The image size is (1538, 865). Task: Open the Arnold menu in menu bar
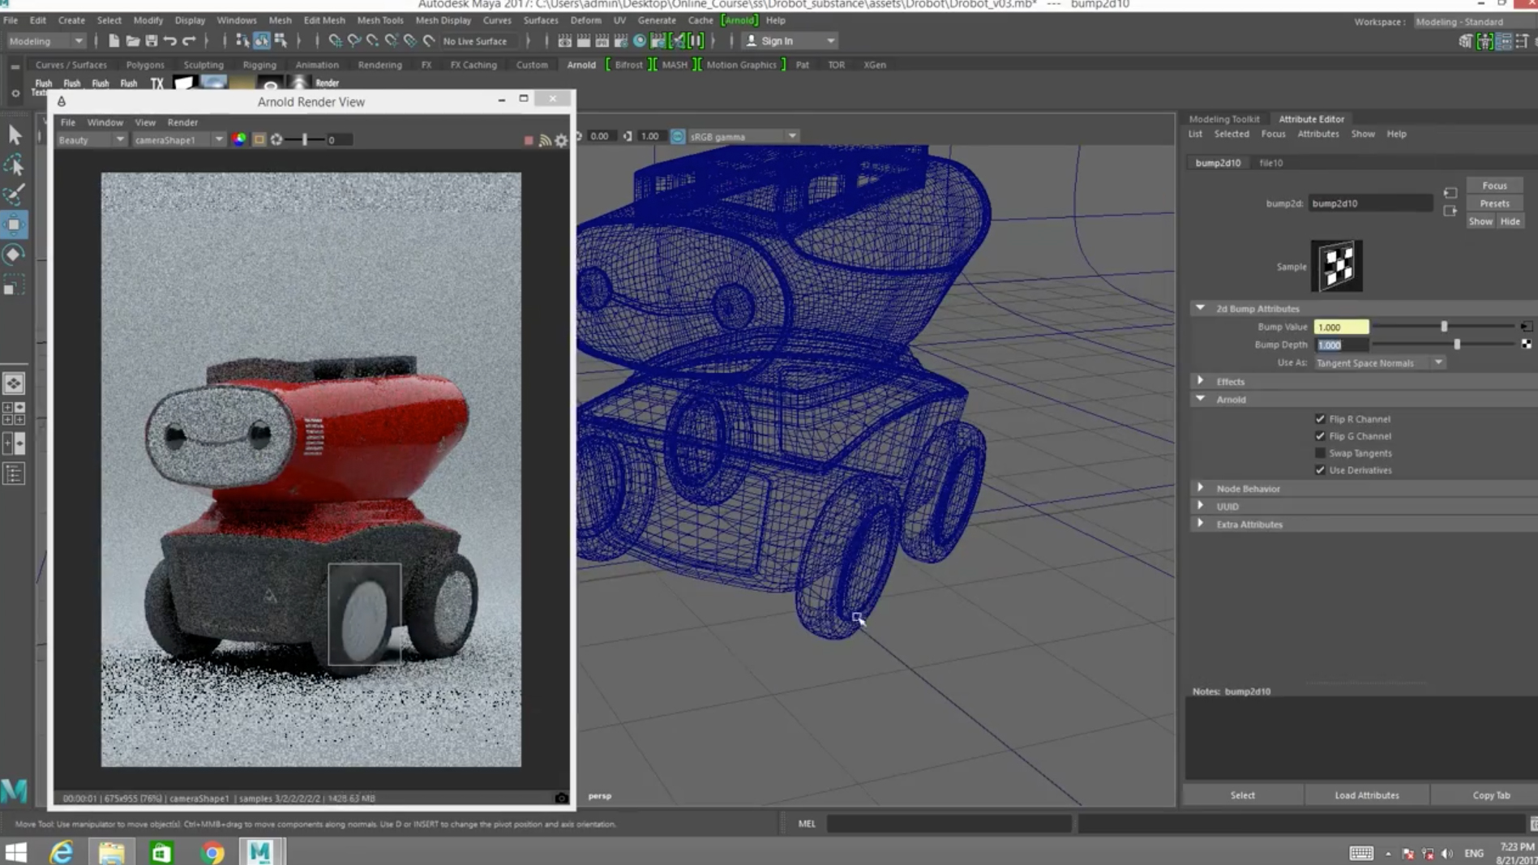point(739,20)
